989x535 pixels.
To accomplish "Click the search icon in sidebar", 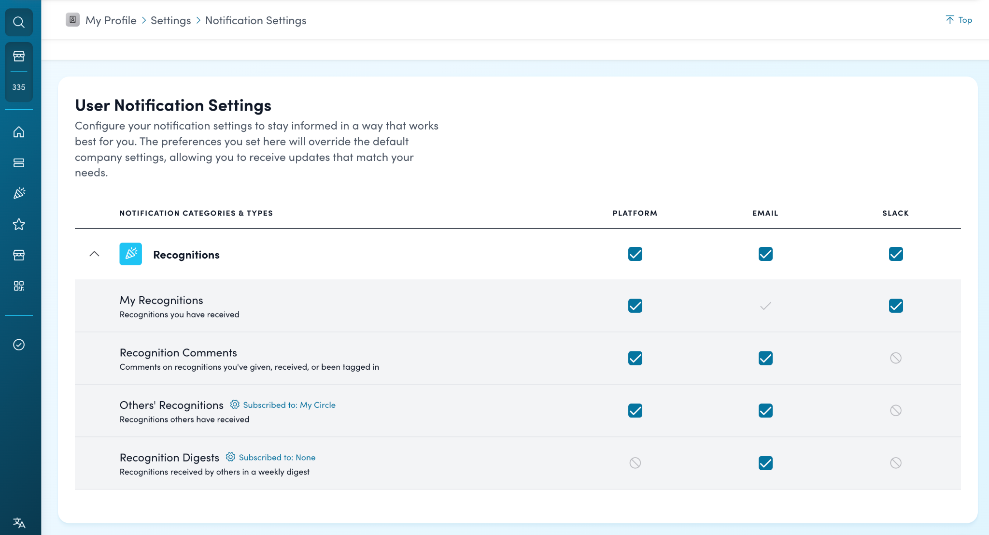I will (19, 22).
